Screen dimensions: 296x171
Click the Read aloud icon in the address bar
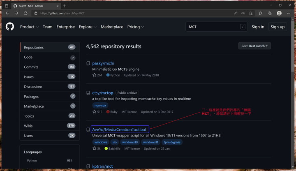tap(236, 13)
